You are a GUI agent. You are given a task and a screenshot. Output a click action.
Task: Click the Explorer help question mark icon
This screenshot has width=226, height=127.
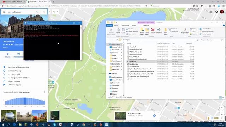click(x=224, y=25)
